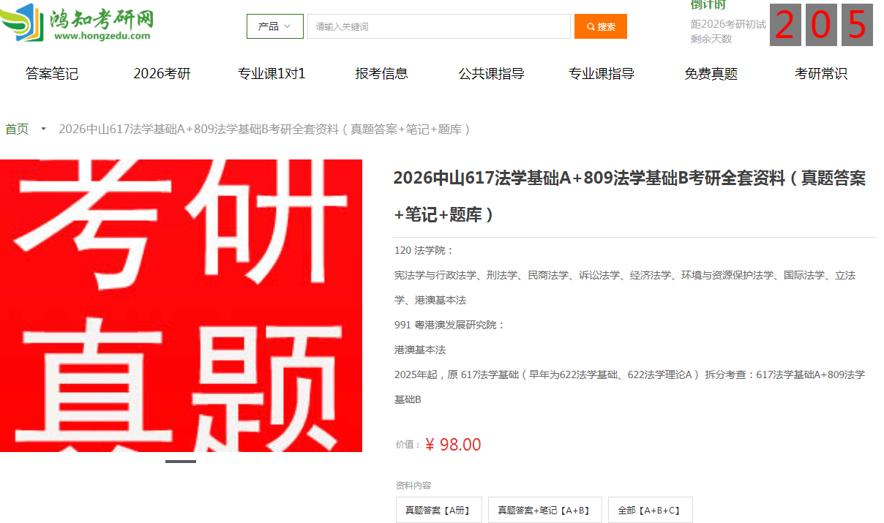Select the 全部【A+B+C】 option
Viewport: 884px width, 523px height.
click(651, 510)
